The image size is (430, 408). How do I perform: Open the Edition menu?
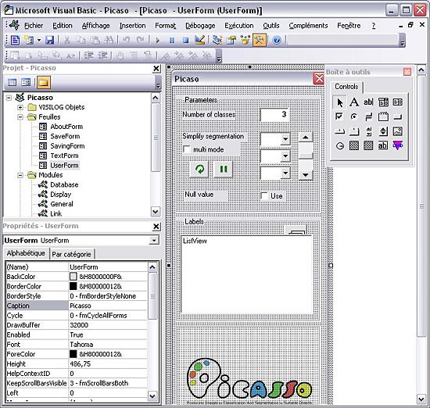(x=63, y=26)
